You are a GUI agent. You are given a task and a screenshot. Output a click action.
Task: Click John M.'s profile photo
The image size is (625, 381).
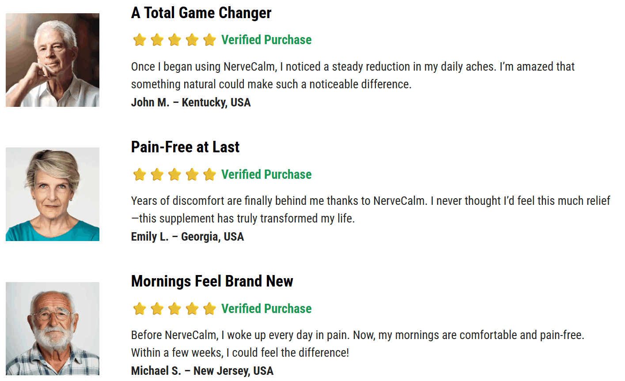pos(53,60)
